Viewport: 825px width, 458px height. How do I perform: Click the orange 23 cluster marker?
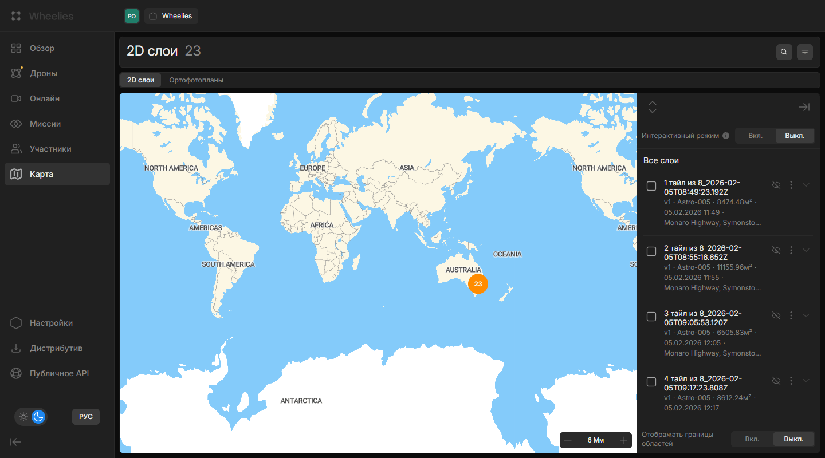click(478, 284)
